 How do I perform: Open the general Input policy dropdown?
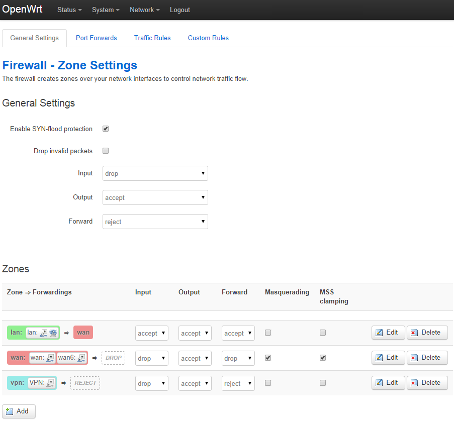point(155,173)
